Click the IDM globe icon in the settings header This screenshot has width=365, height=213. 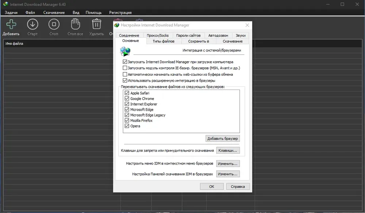click(x=125, y=51)
